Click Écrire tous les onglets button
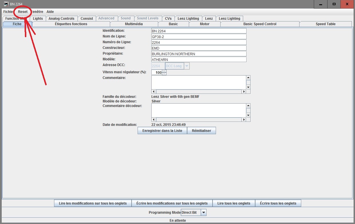355x224 pixels. (x=278, y=203)
